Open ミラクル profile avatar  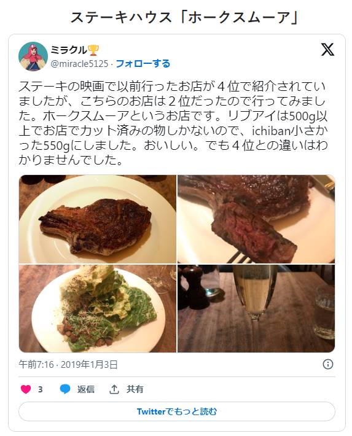[x=33, y=56]
